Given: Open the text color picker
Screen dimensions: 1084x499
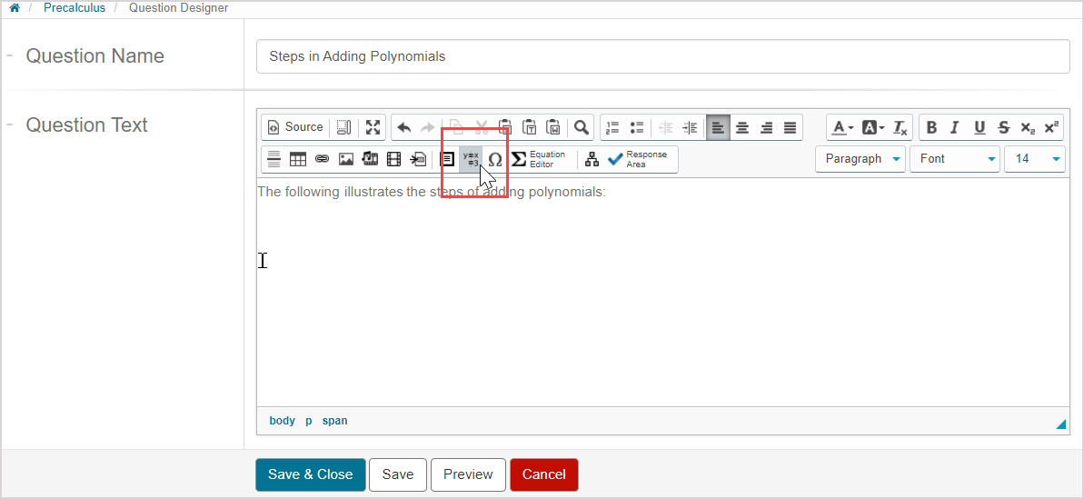Looking at the screenshot, I should point(842,127).
